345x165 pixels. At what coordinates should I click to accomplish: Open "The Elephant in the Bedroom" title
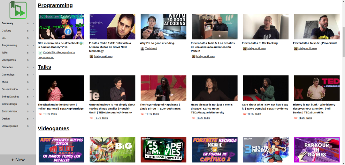coord(61,107)
